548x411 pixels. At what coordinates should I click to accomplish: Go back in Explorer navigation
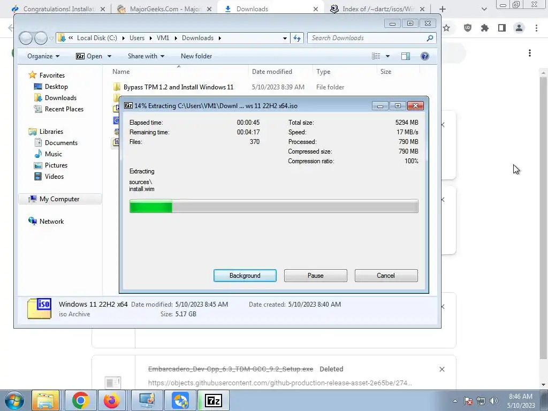pyautogui.click(x=26, y=38)
